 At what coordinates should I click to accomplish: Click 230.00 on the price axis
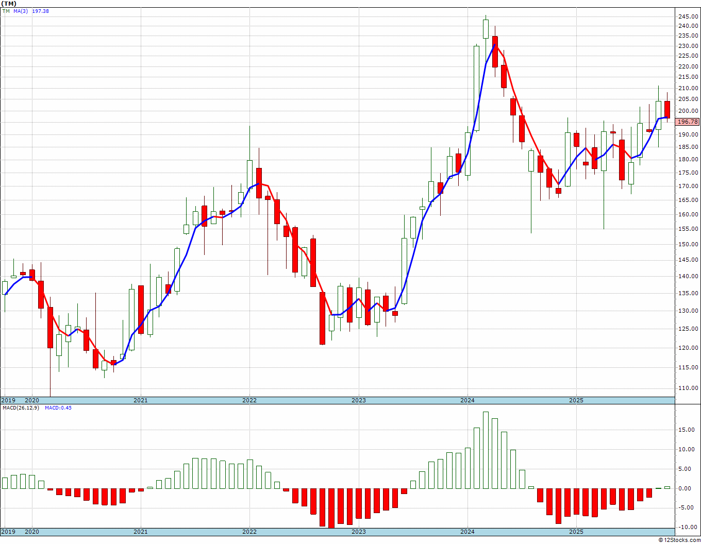pos(689,46)
